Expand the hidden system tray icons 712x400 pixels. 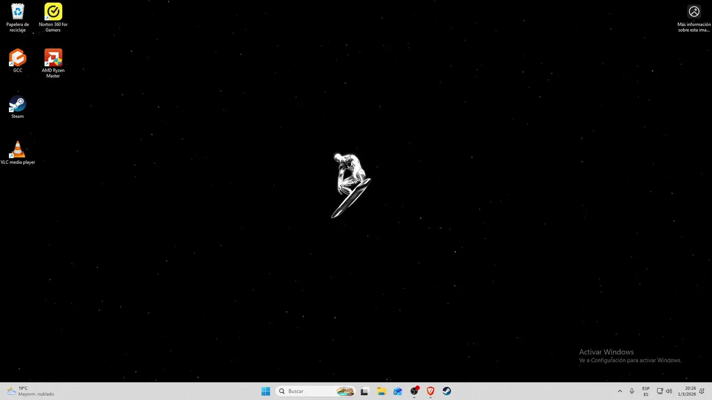pos(620,391)
